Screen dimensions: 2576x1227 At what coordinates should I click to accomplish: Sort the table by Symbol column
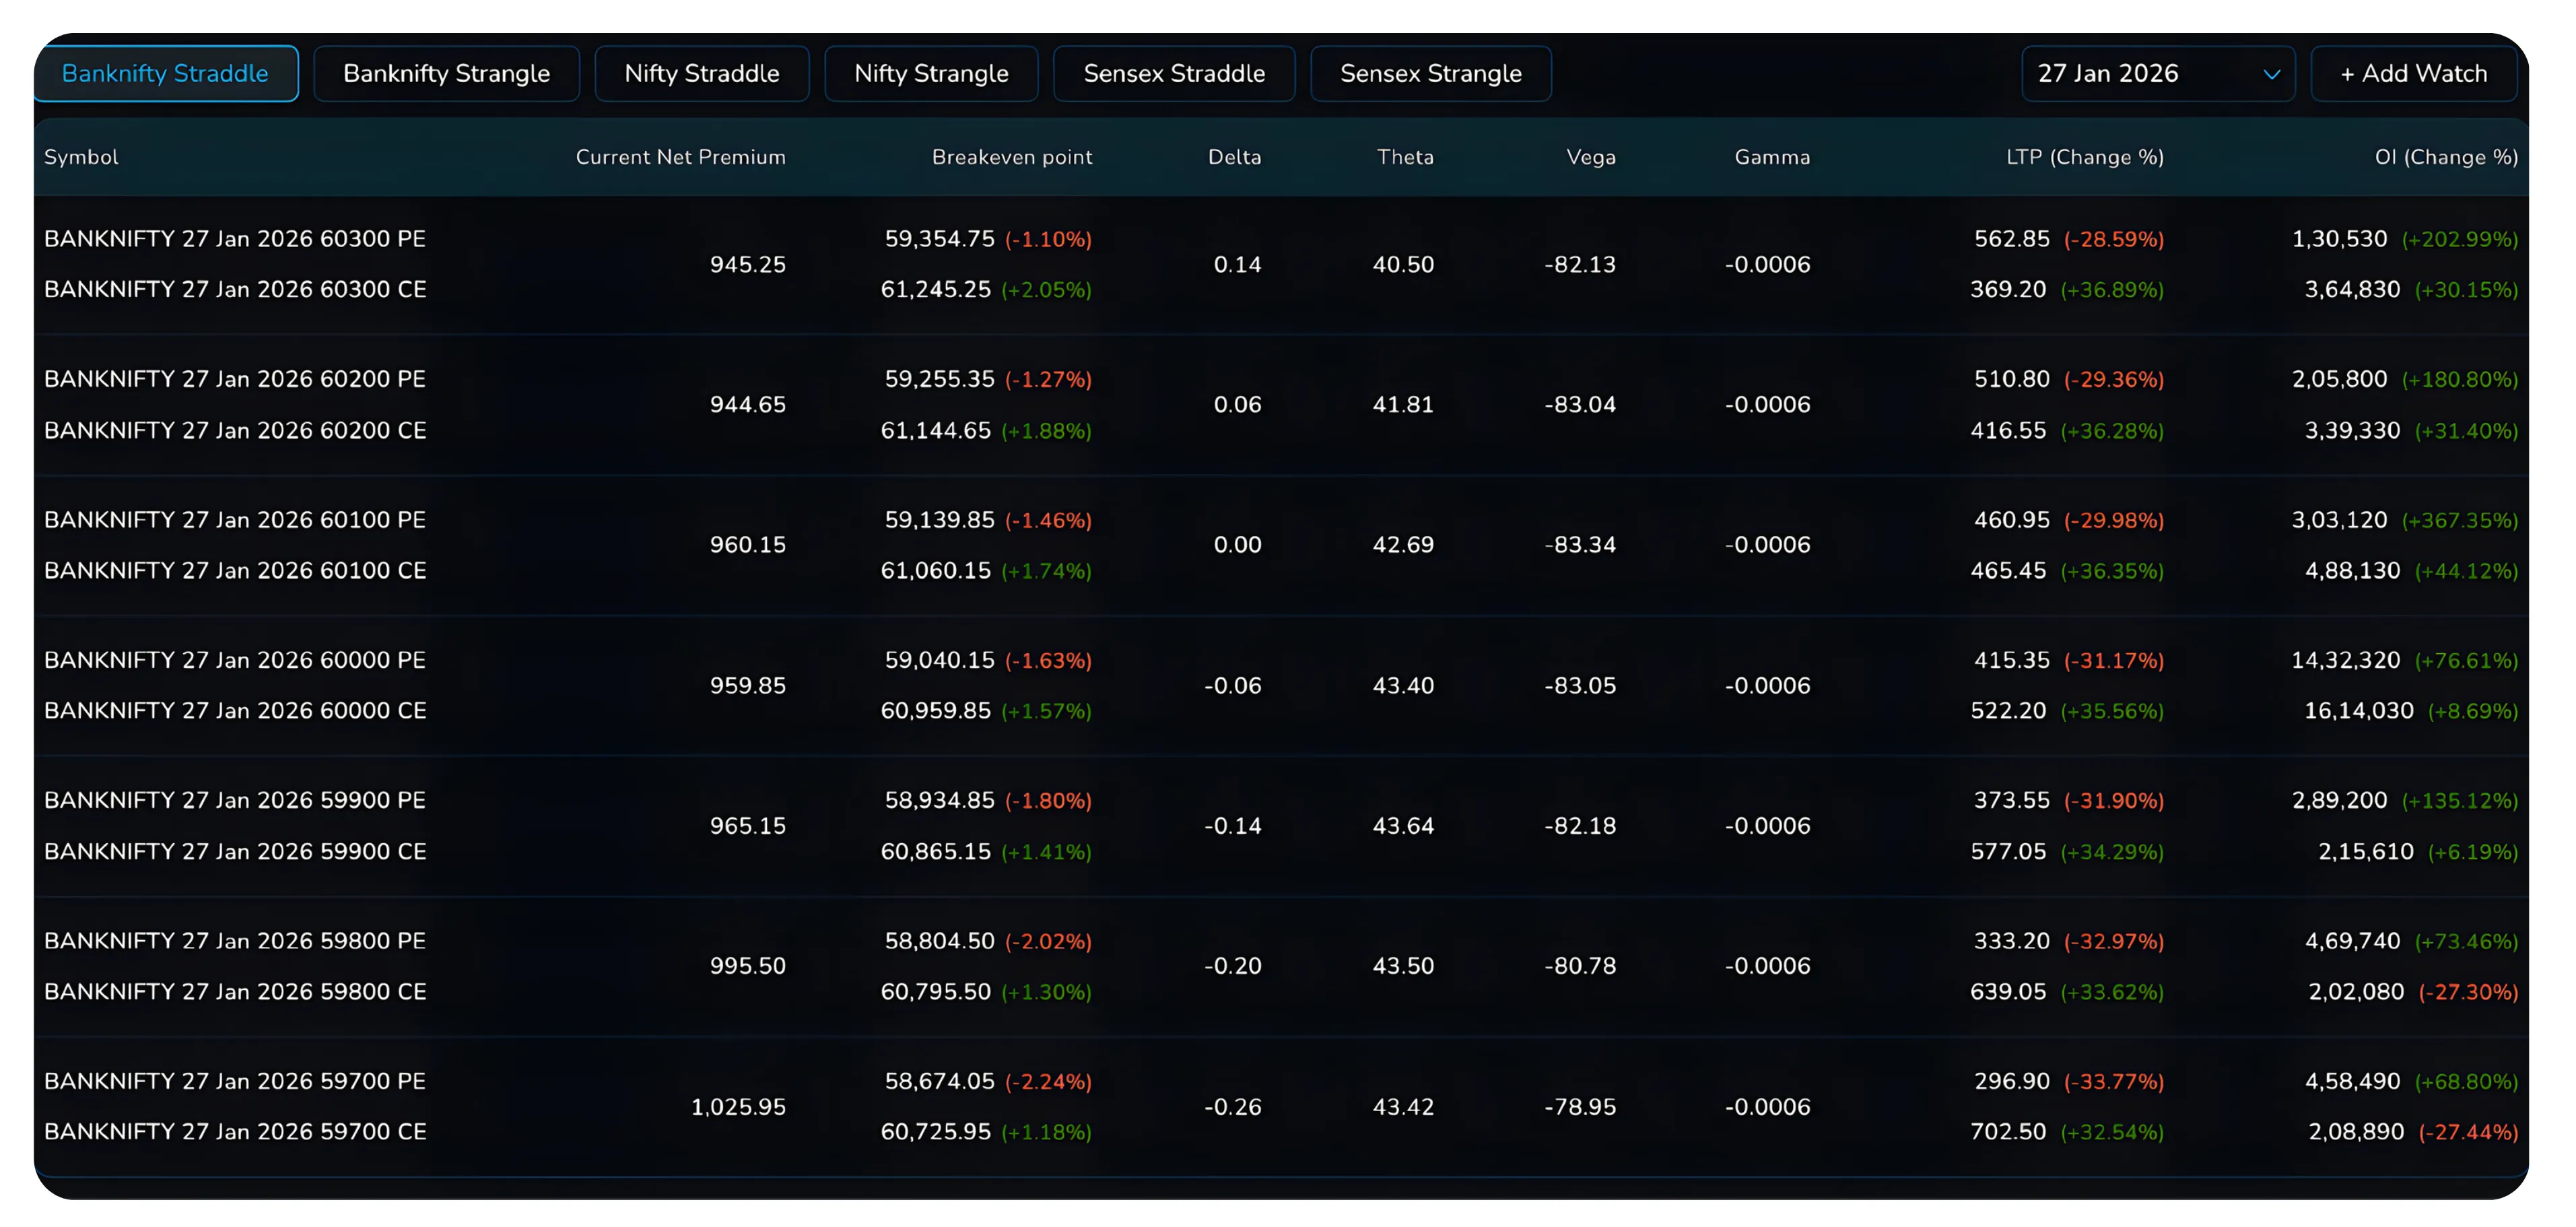(x=81, y=157)
